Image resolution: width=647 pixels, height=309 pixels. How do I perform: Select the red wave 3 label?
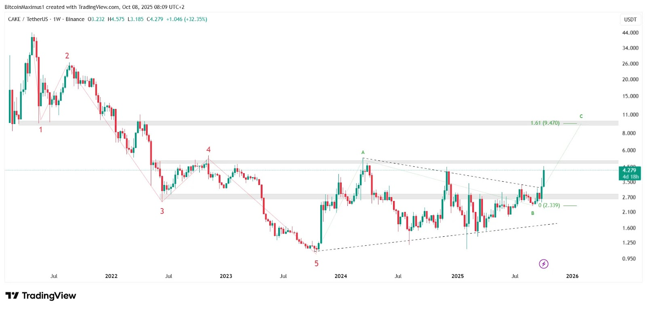click(x=162, y=211)
